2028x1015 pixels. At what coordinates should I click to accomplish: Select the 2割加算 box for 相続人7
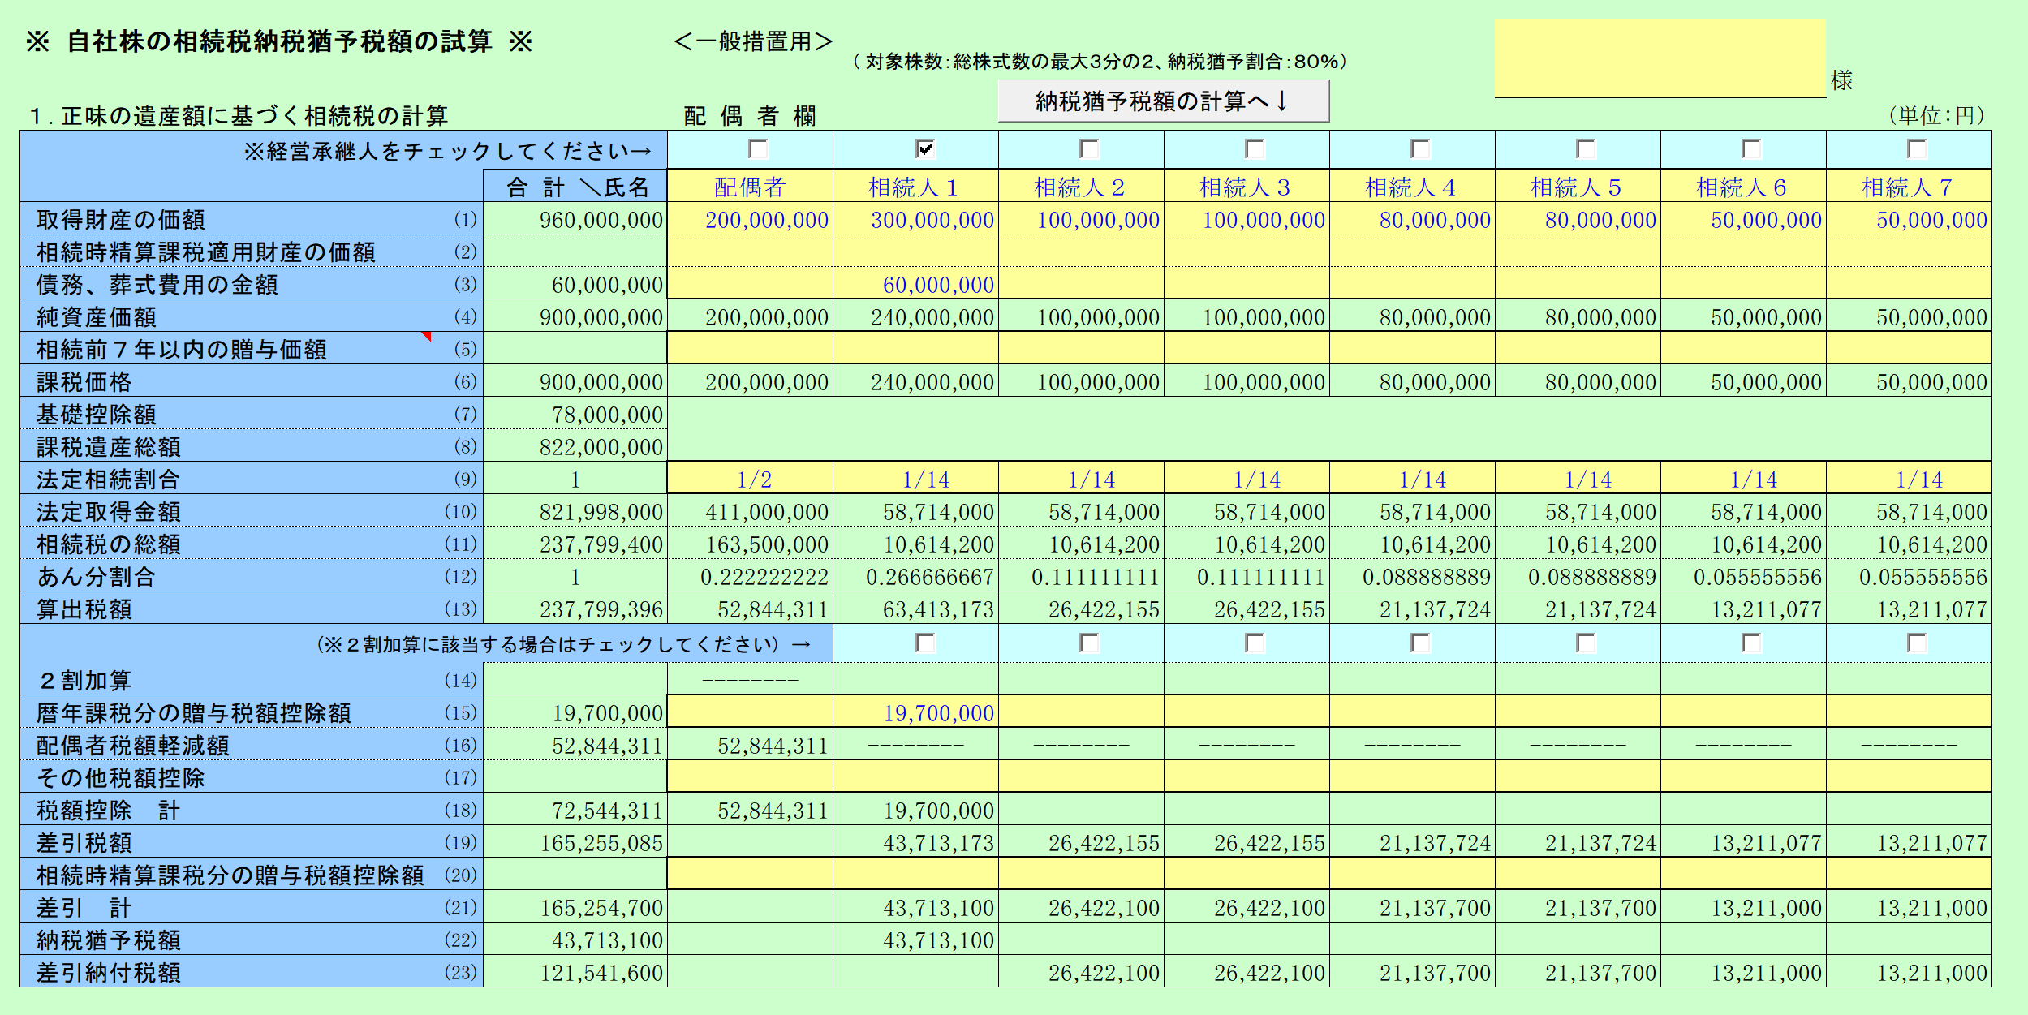click(x=1917, y=643)
